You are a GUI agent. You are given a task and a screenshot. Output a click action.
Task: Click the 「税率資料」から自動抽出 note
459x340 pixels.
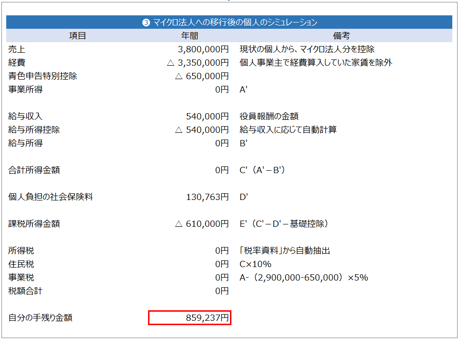point(285,251)
